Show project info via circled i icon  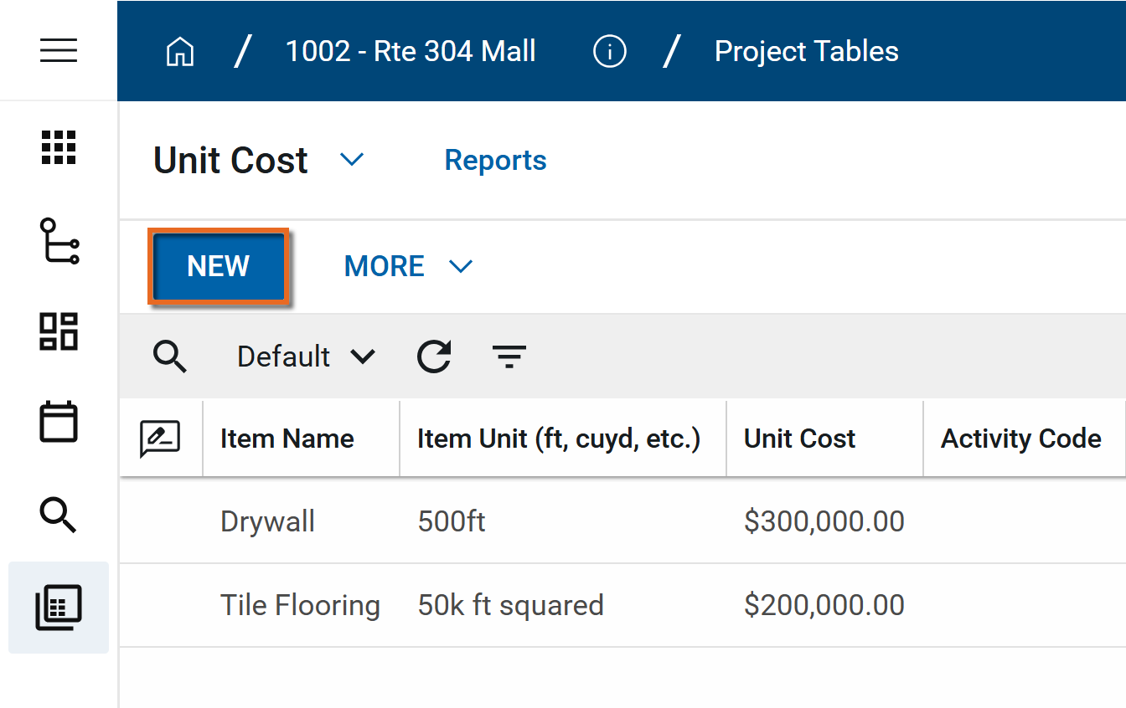coord(609,52)
